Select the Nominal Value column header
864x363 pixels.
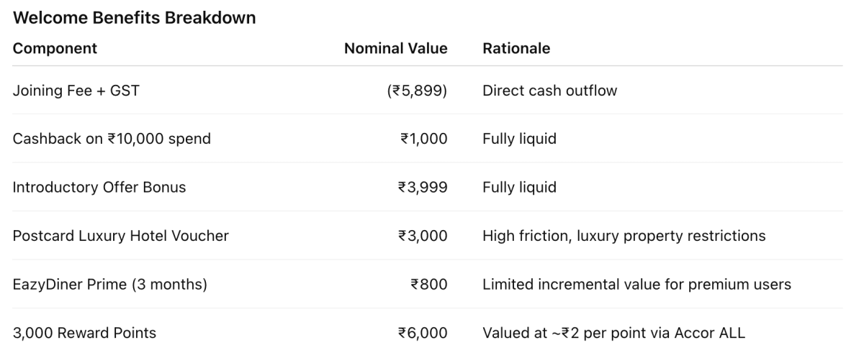click(x=395, y=49)
